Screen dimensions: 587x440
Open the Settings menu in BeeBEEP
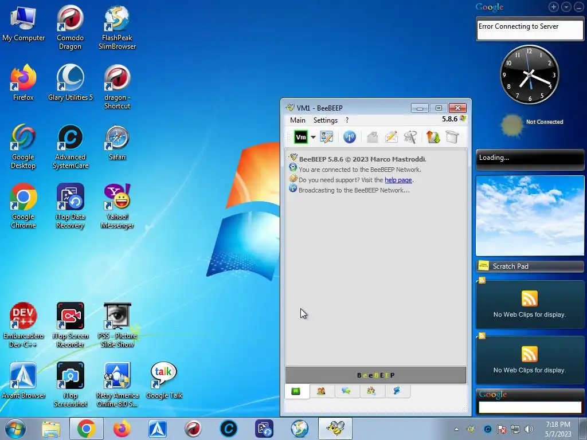point(326,120)
